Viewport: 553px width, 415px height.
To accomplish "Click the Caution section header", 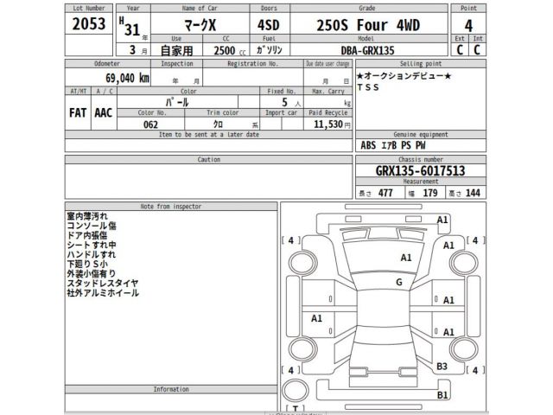I will 209,159.
